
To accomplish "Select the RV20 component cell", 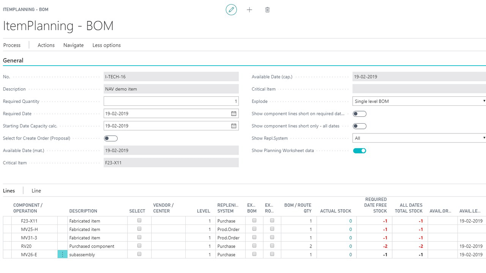I will 35,246.
